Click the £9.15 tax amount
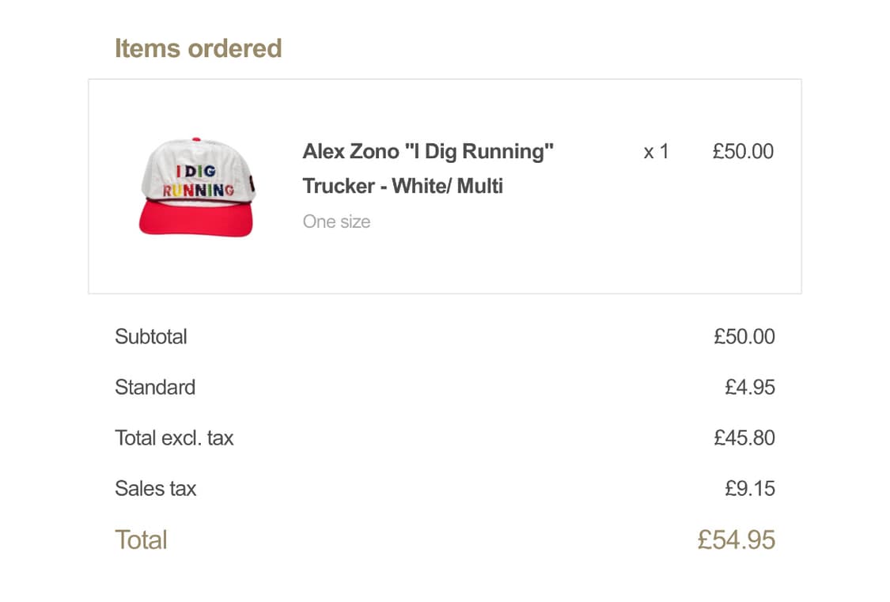Image resolution: width=890 pixels, height=602 pixels. click(749, 488)
